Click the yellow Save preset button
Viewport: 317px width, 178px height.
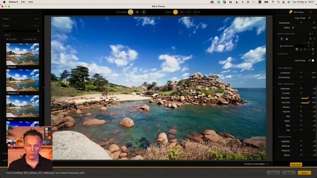tap(296, 165)
